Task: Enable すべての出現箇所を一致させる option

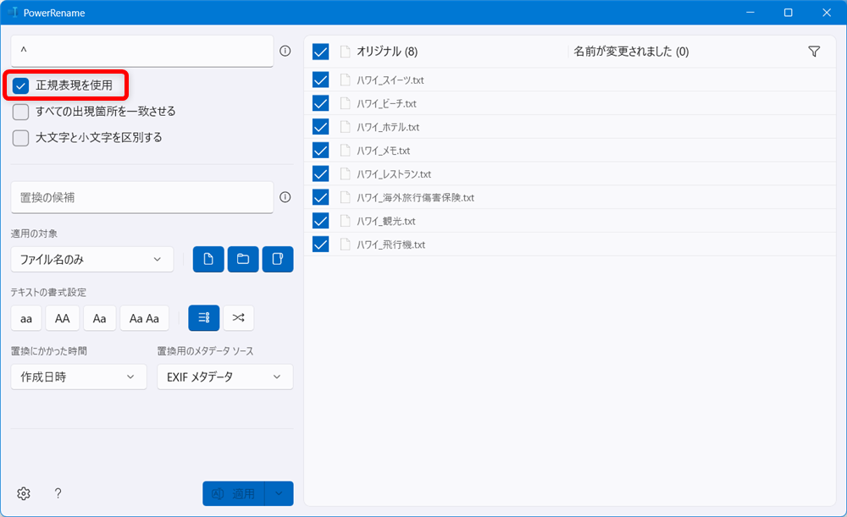Action: pyautogui.click(x=19, y=111)
